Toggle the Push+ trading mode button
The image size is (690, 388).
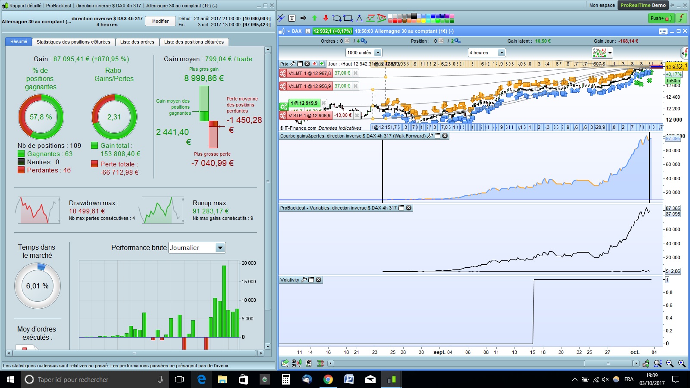coord(661,18)
